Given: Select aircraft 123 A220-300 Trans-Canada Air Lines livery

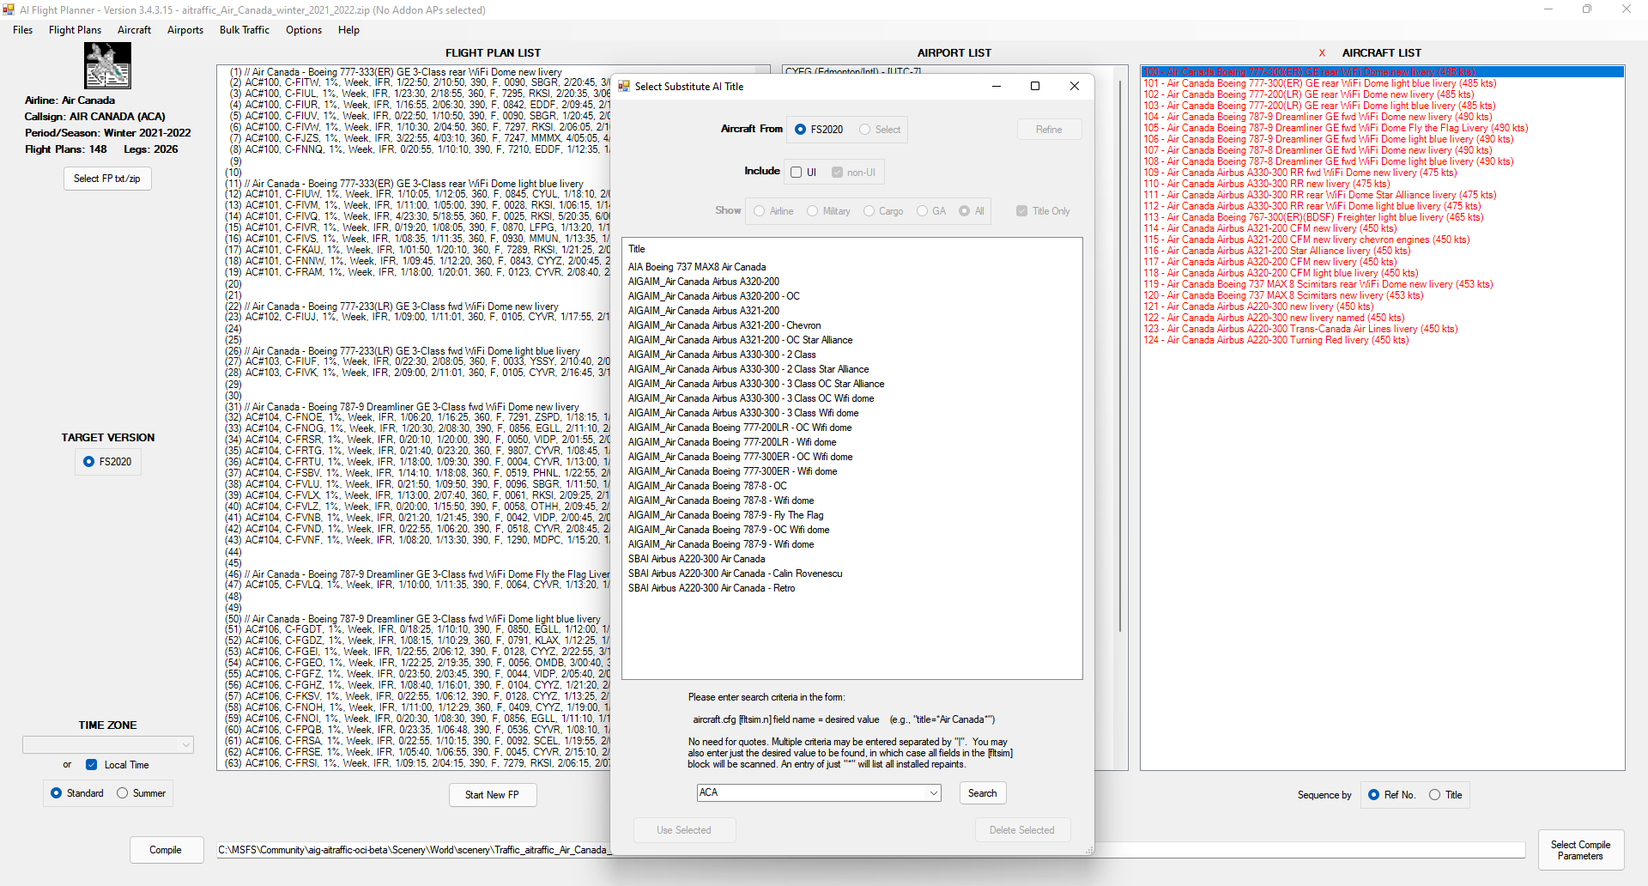Looking at the screenshot, I should point(1300,329).
